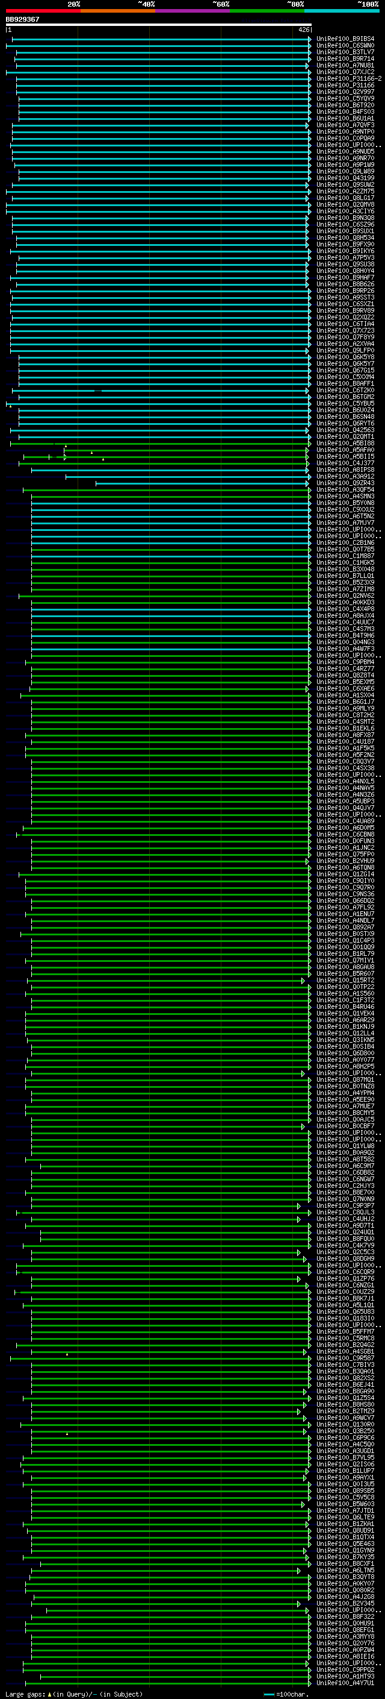
Task: Open hit UniRef100_Q04NG3
Action: coord(345,642)
